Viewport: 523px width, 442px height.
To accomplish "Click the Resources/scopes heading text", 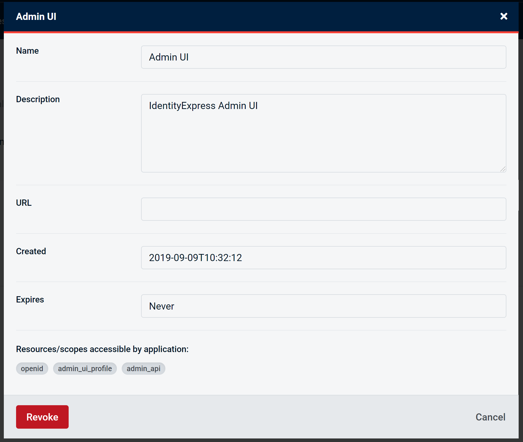I will (102, 349).
